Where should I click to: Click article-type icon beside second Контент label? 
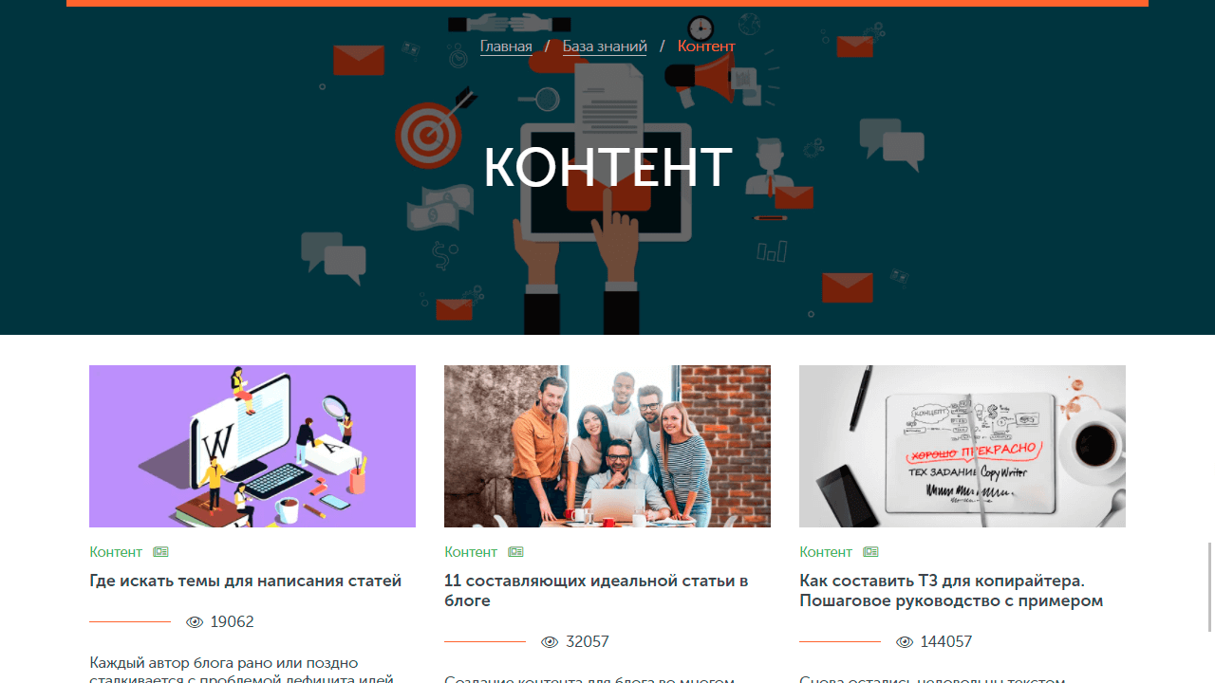pyautogui.click(x=515, y=552)
